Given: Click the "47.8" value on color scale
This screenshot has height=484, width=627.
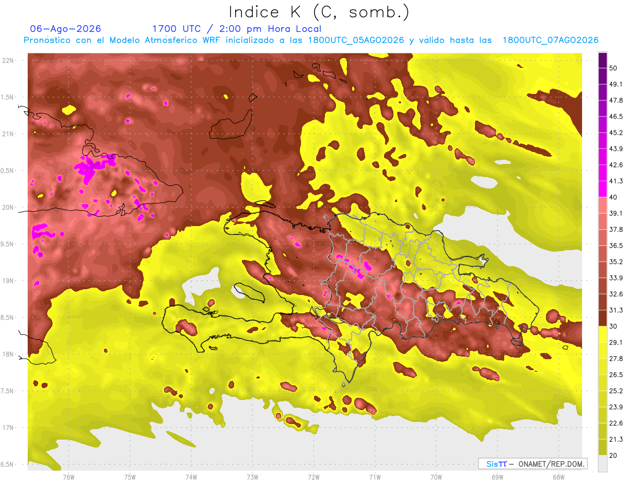Looking at the screenshot, I should (616, 100).
